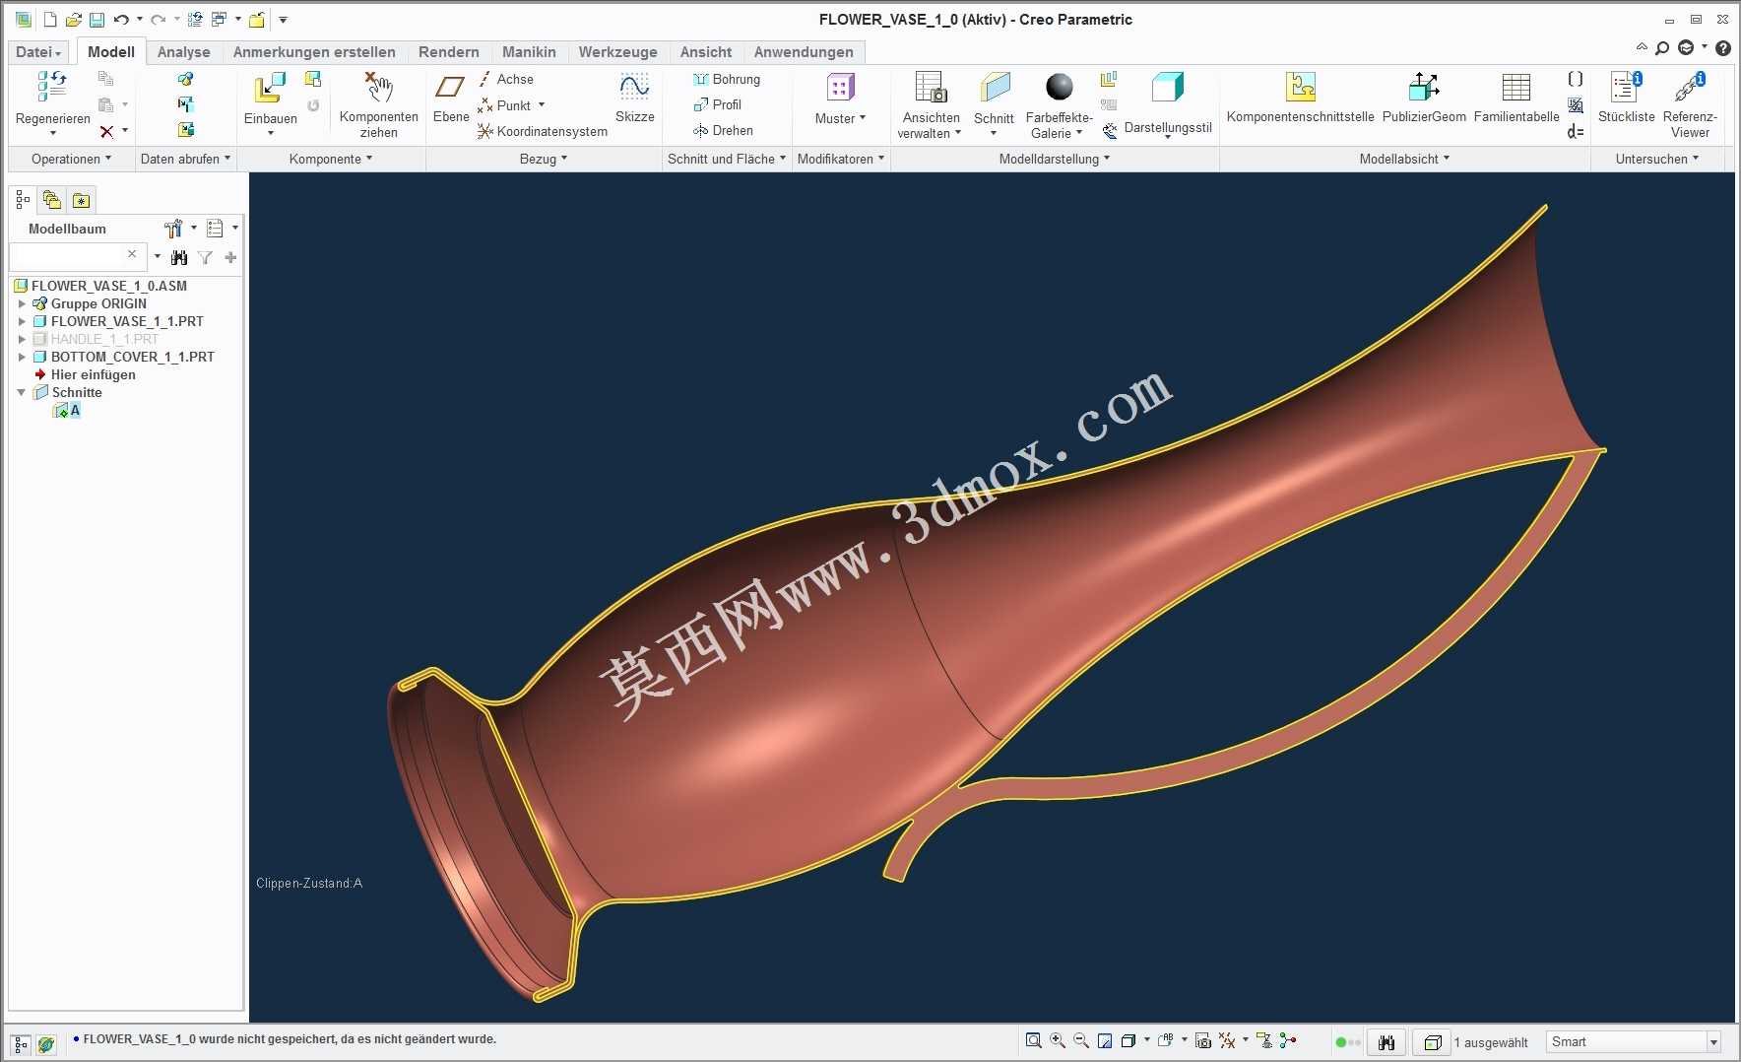Image resolution: width=1741 pixels, height=1062 pixels.
Task: Collapse the Schnitte node
Action: point(22,392)
